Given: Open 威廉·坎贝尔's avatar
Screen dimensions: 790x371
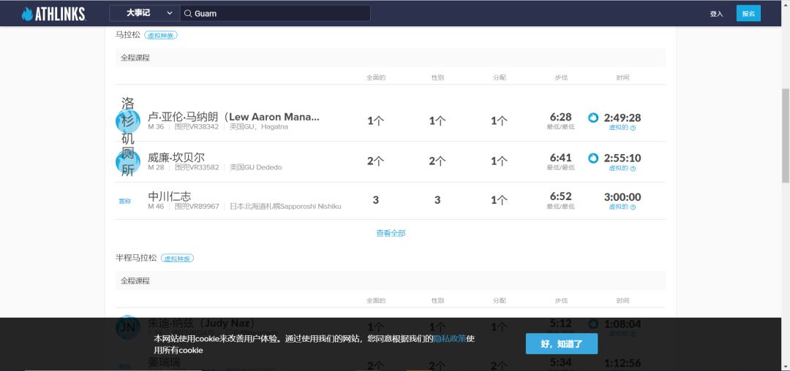Looking at the screenshot, I should click(x=128, y=161).
